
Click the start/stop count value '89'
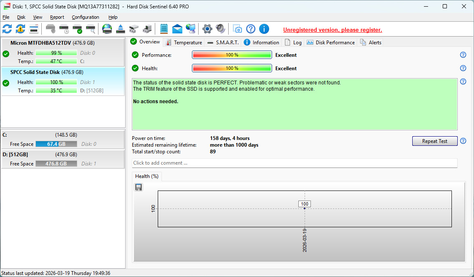213,152
